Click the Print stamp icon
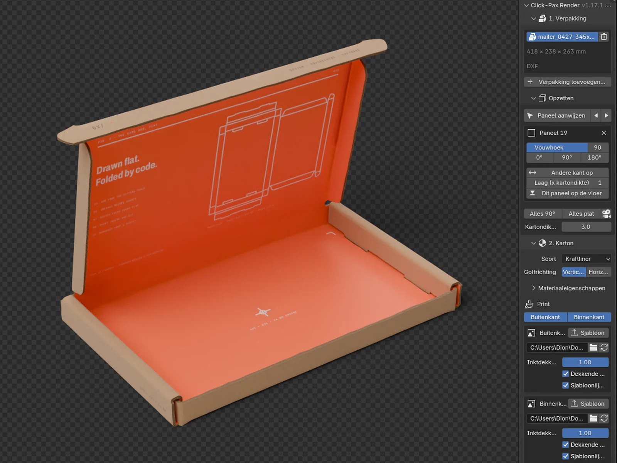617x463 pixels. (529, 304)
